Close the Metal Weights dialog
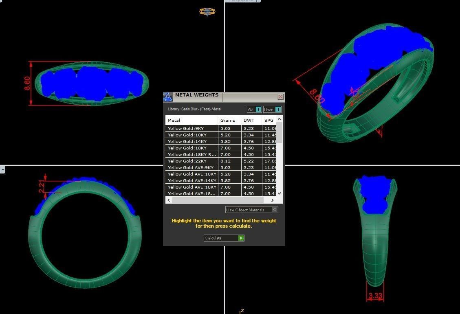 click(x=280, y=97)
